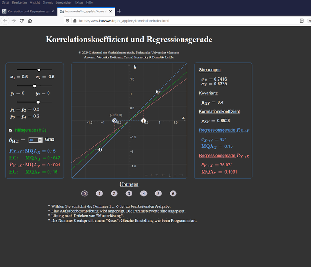Open a new browser tab with plus
The height and width of the screenshot is (267, 311).
tap(119, 11)
